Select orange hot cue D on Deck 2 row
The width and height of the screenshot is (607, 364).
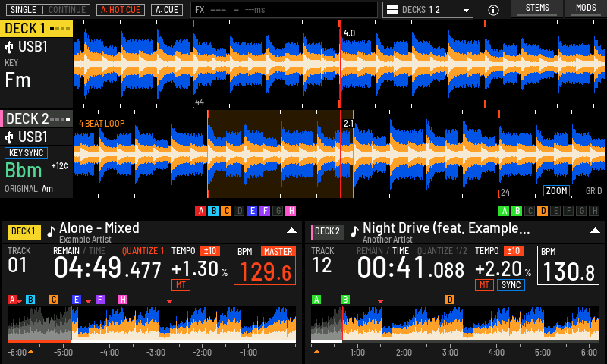543,211
